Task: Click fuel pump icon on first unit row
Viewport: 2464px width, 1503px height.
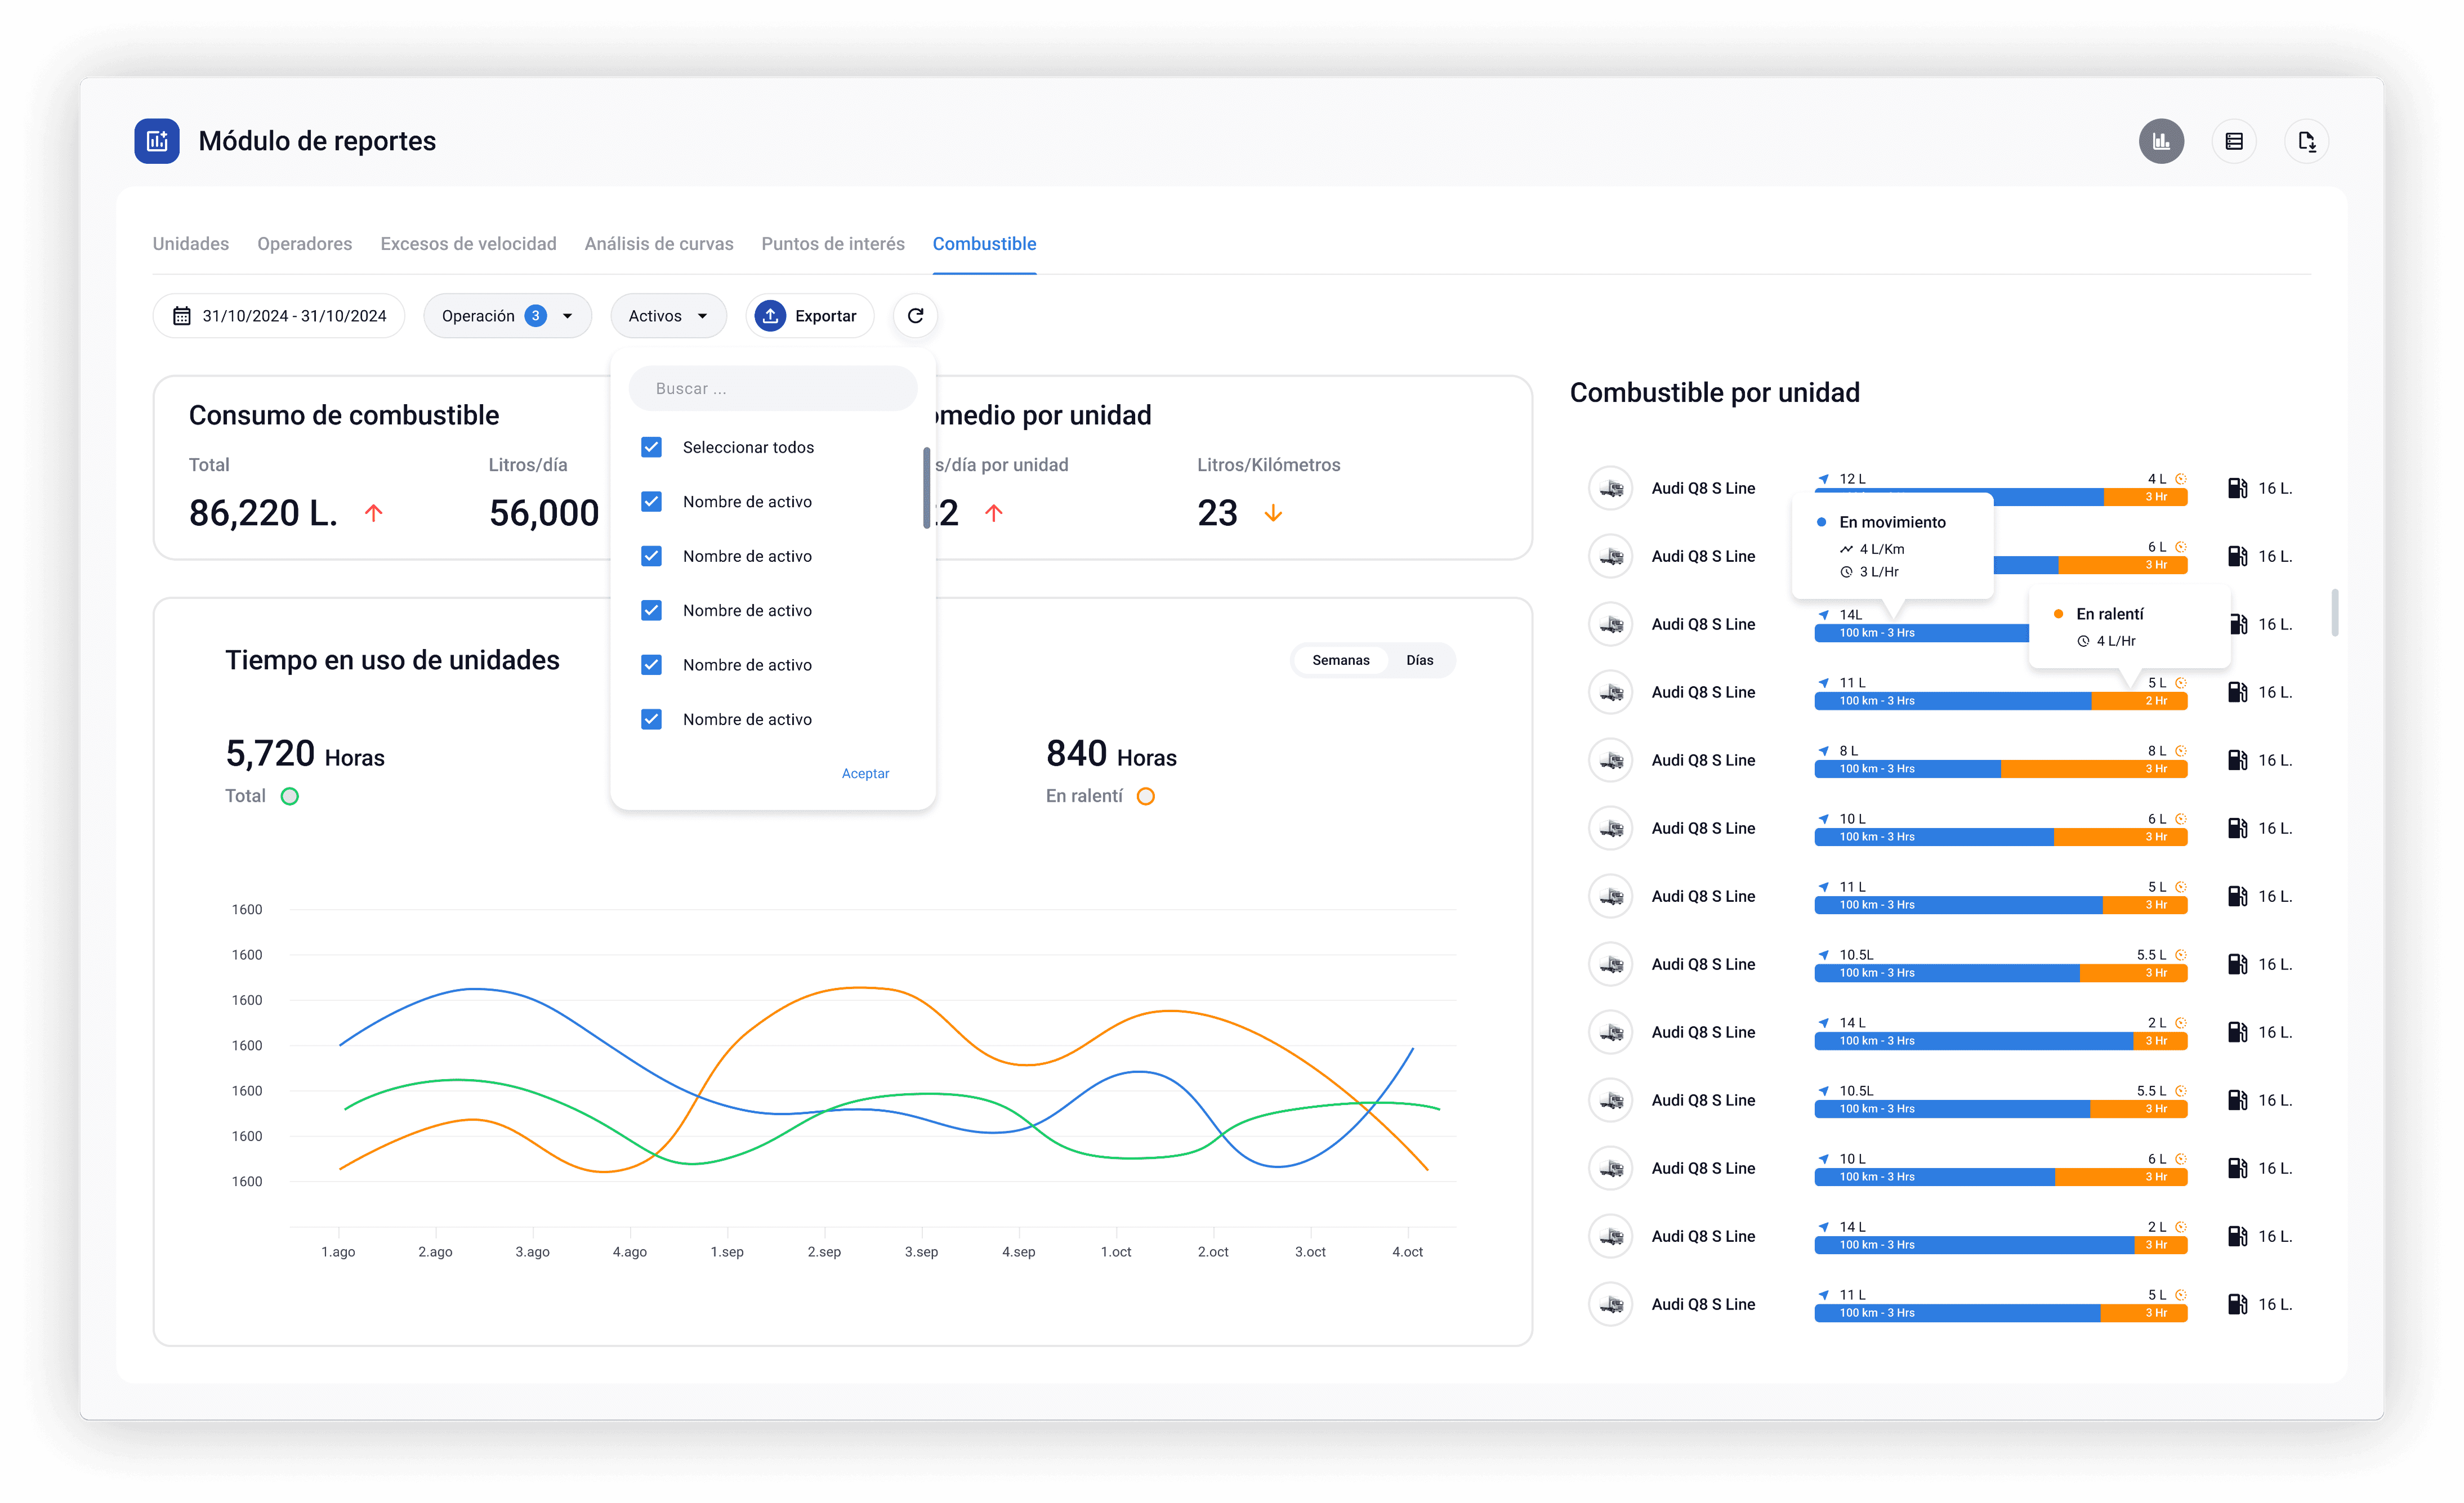Action: coord(2237,488)
